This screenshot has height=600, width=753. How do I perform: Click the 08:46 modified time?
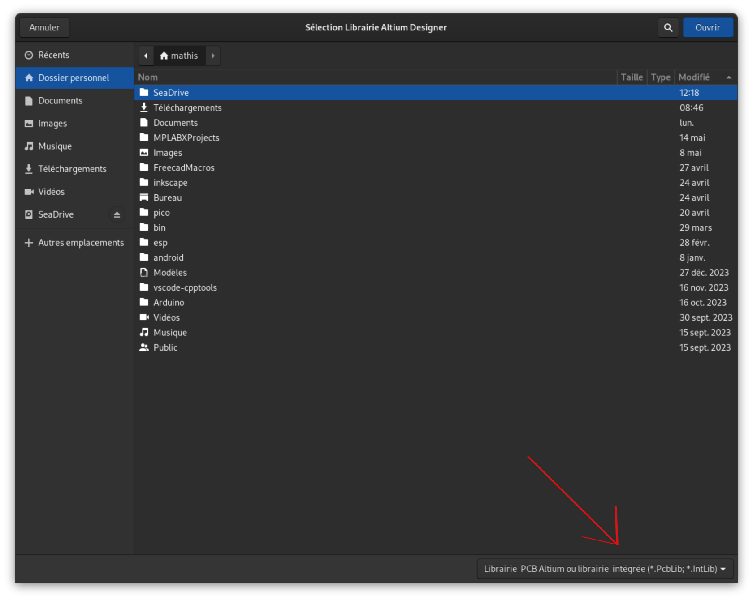click(691, 107)
